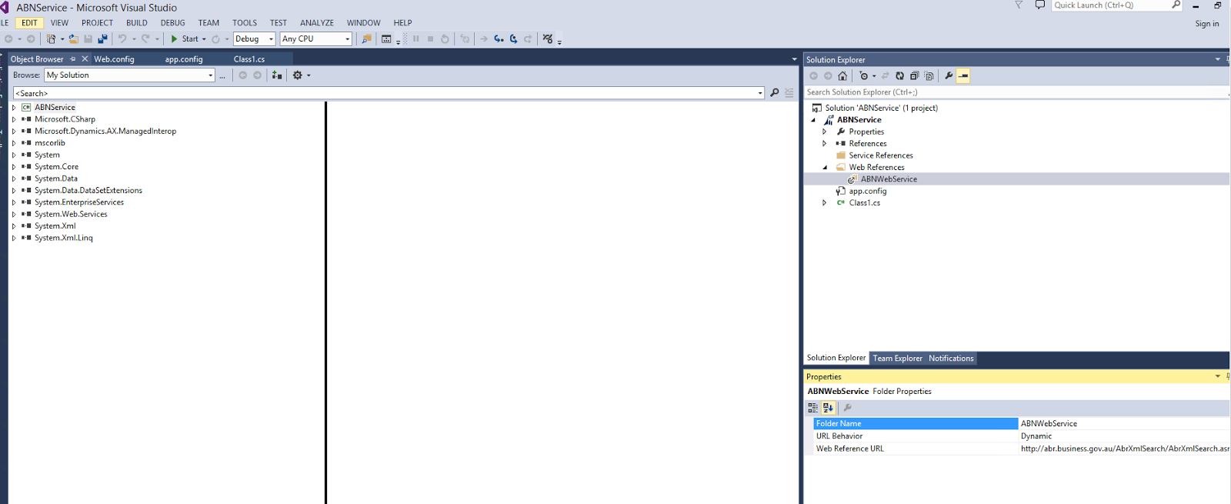Screen dimensions: 1231x504
Task: Pin the Object Browser tab
Action: (73, 59)
